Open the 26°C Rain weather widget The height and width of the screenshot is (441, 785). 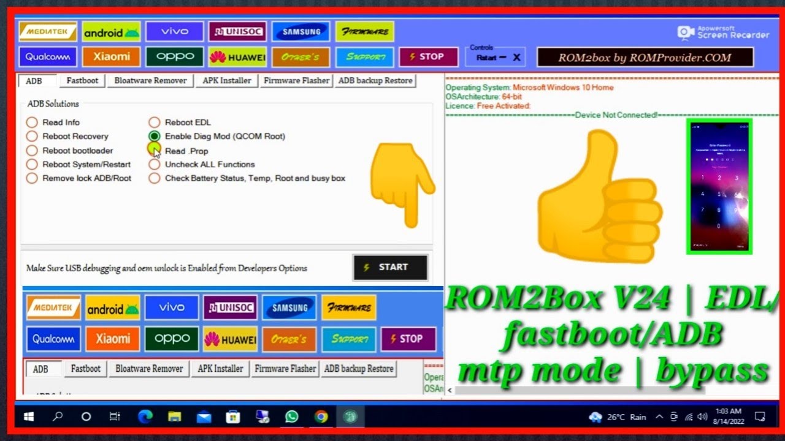coord(618,417)
